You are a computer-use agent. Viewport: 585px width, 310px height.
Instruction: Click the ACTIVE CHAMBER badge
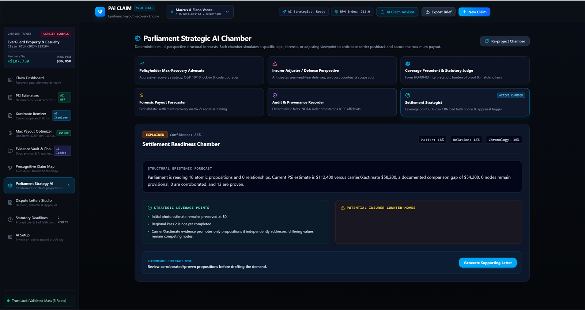click(511, 95)
